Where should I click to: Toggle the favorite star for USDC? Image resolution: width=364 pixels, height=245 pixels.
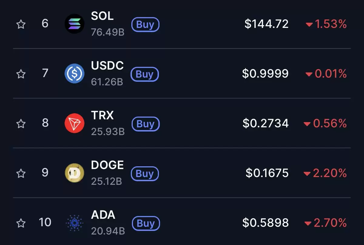[x=21, y=74]
